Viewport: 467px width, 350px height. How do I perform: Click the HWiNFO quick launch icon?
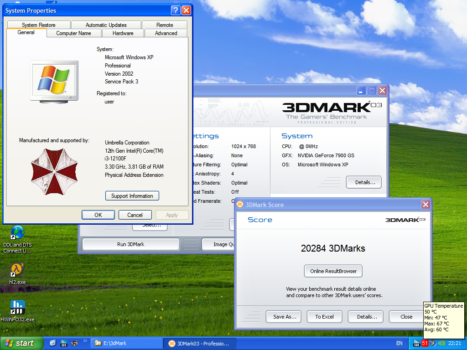64,343
